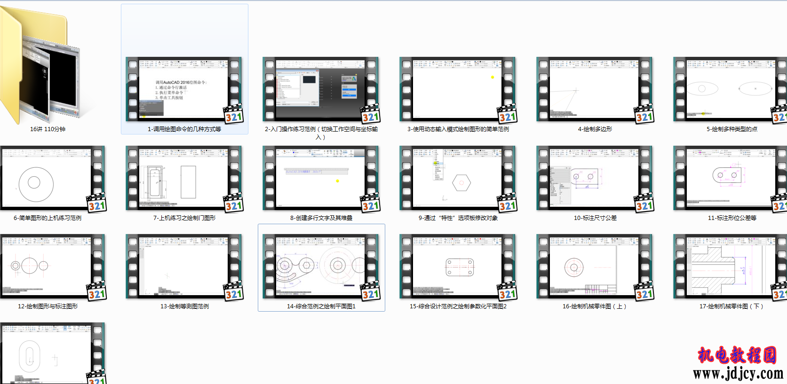Select the 10-标注尺寸公差 video icon

click(595, 178)
